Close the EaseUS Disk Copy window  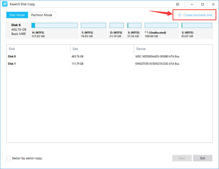point(213,4)
